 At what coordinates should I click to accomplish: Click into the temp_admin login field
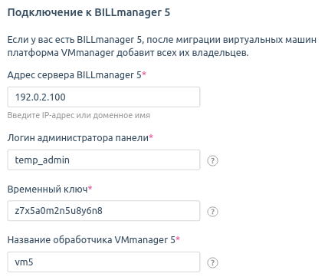[103, 160]
